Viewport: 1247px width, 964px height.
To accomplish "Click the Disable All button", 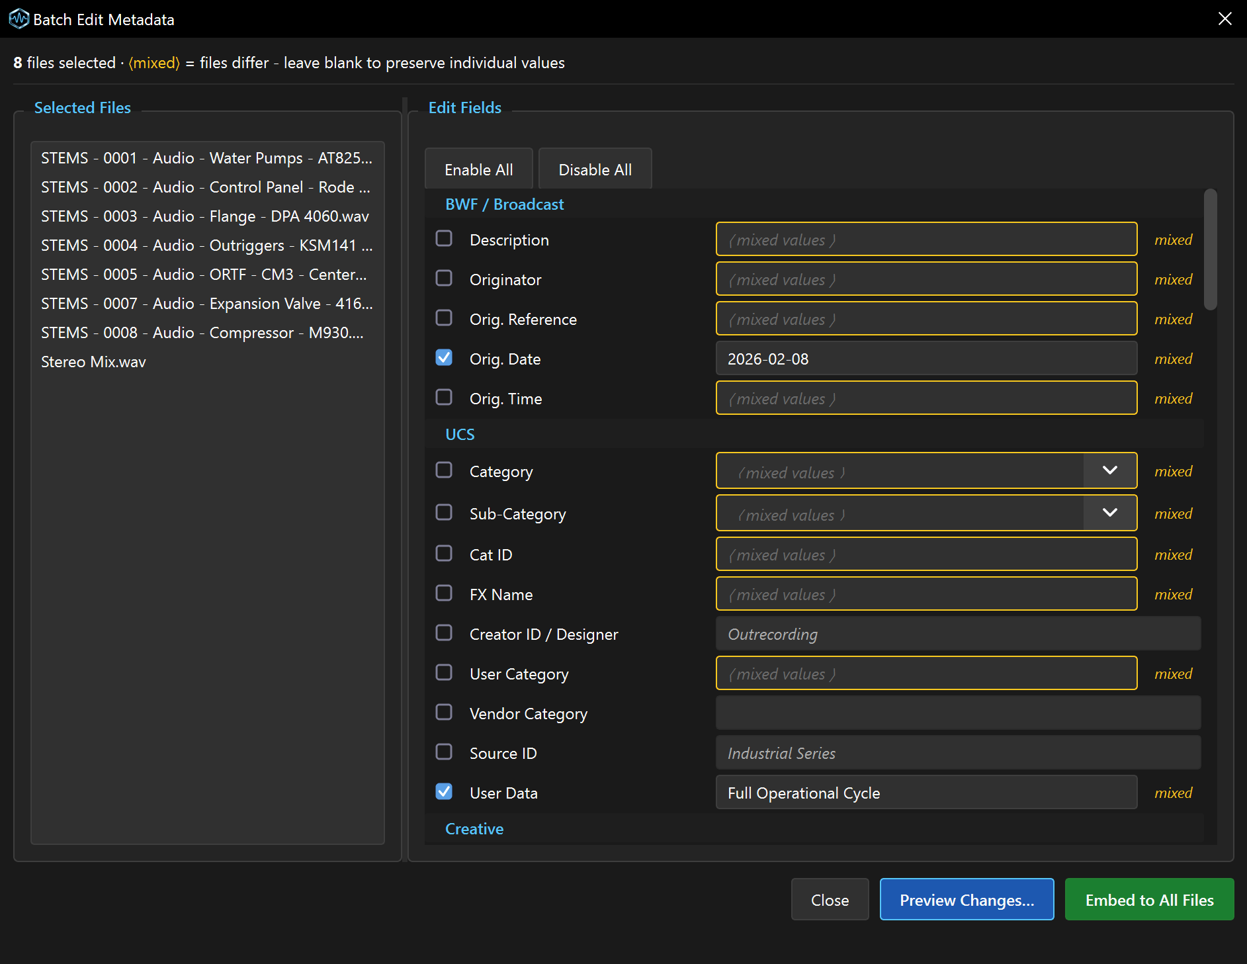I will [595, 169].
